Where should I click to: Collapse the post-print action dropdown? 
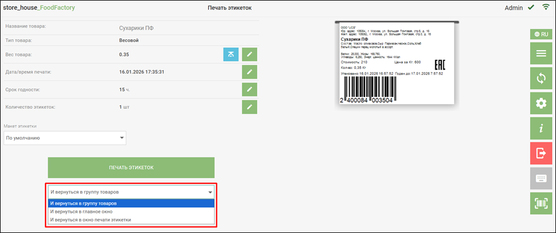tap(130, 192)
